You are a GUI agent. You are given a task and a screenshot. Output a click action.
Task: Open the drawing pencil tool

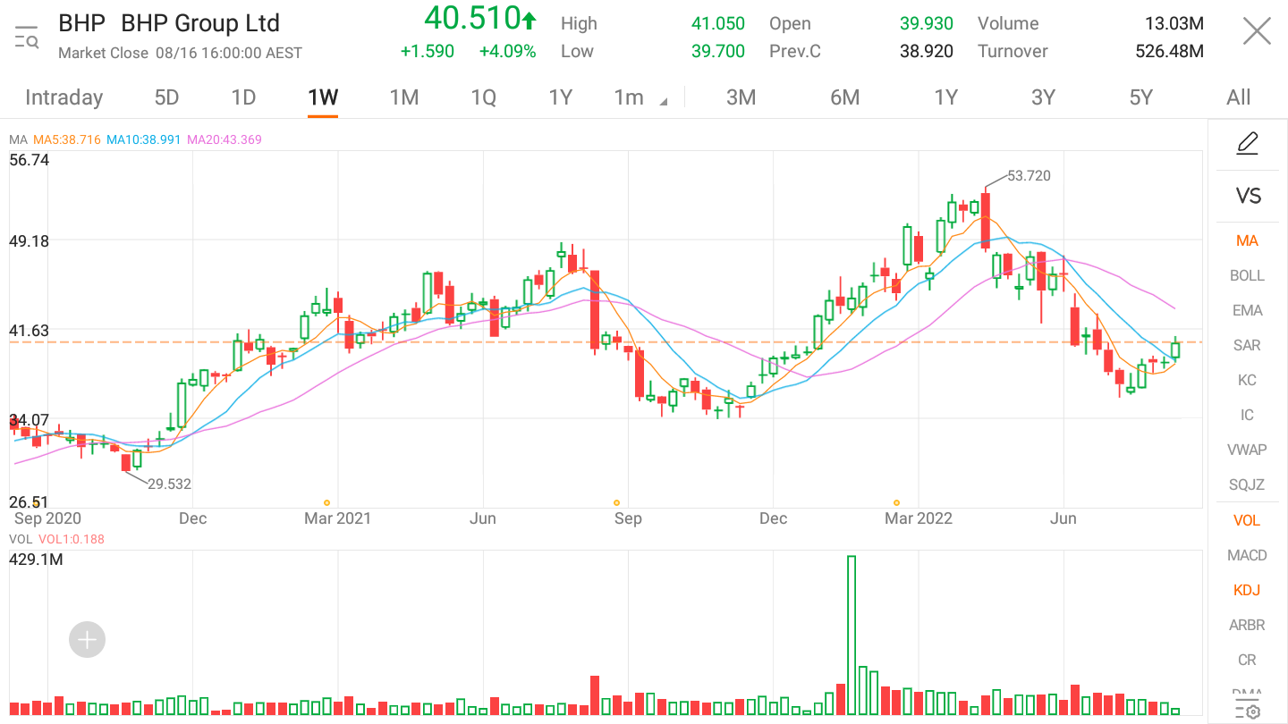click(x=1248, y=144)
